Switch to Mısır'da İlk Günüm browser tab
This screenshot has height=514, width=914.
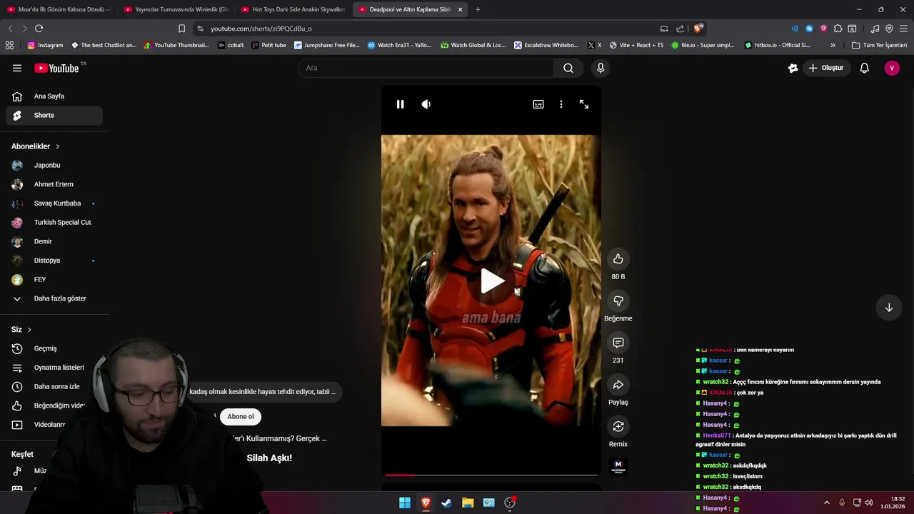(x=59, y=9)
